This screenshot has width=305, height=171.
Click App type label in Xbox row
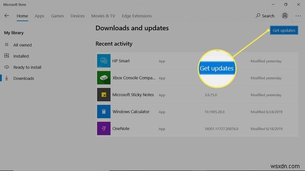coord(162,78)
